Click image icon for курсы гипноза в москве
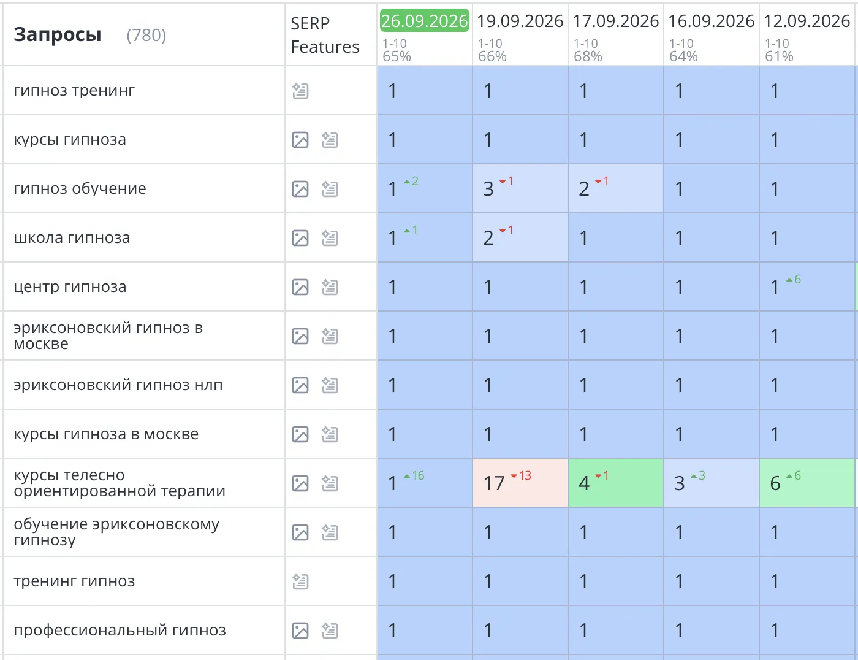 (300, 434)
